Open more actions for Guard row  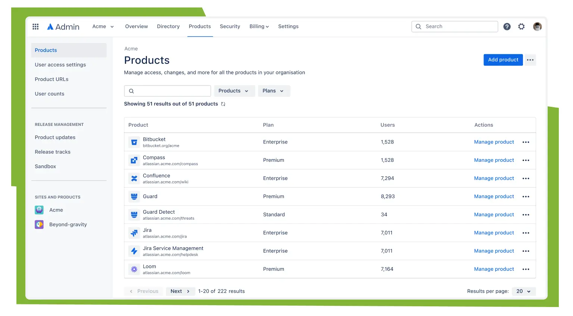(526, 196)
